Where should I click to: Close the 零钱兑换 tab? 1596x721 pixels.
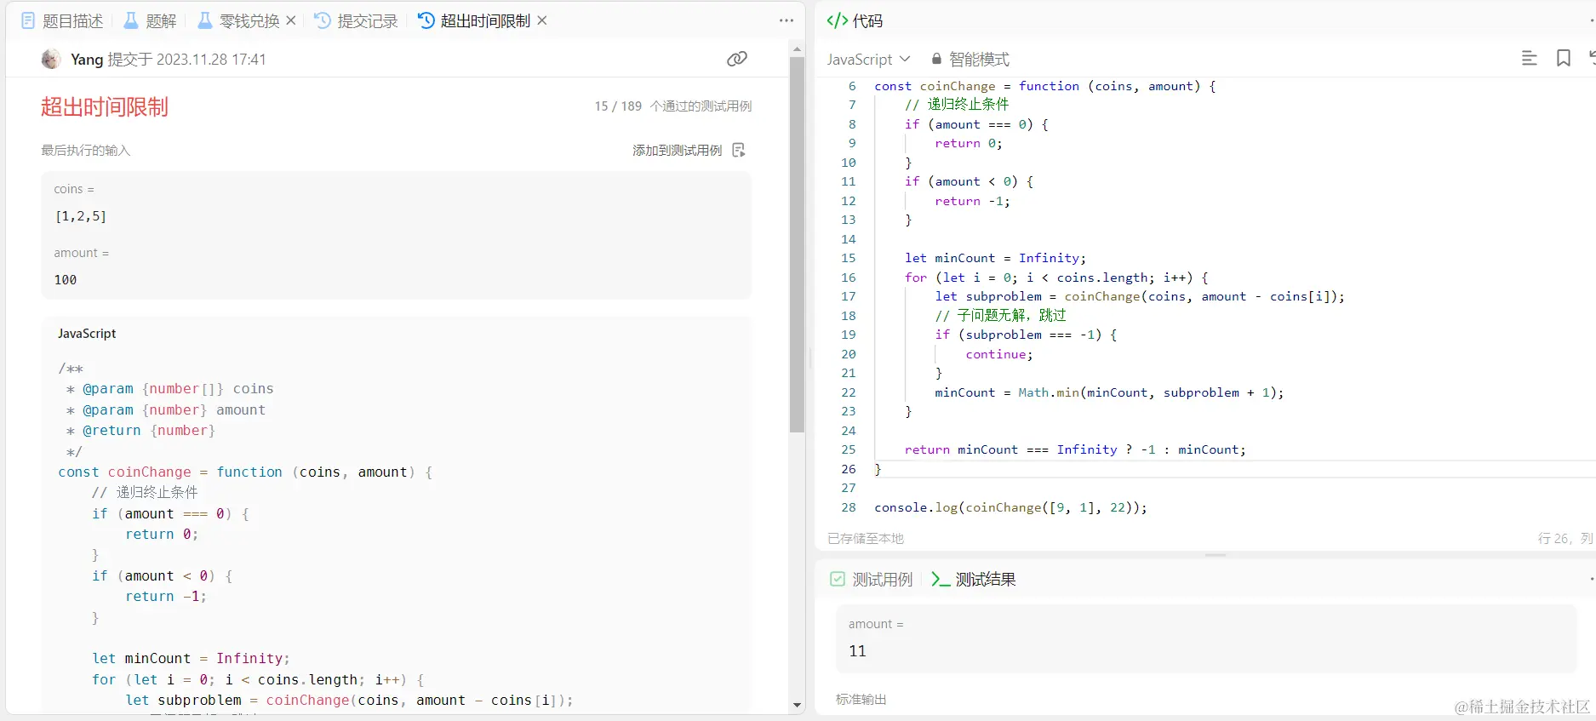click(x=291, y=20)
